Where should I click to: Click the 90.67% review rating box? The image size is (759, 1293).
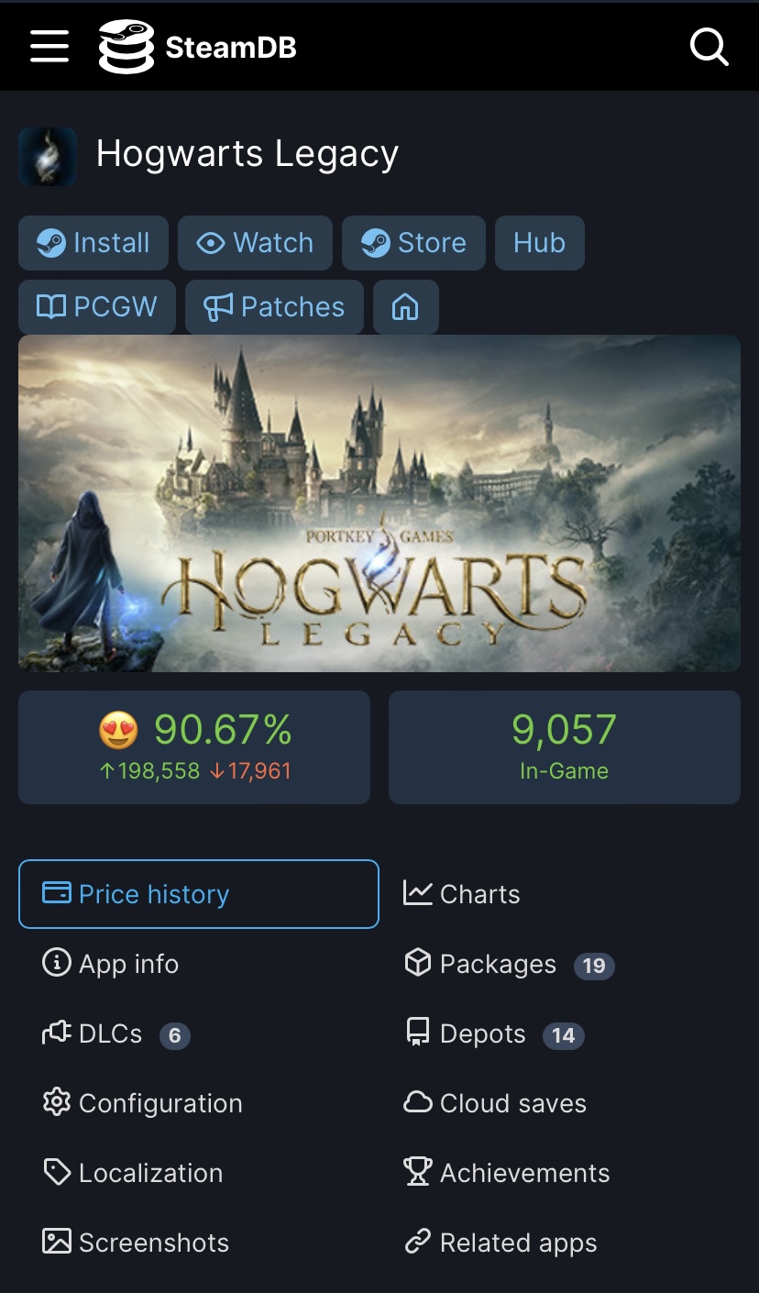click(194, 747)
